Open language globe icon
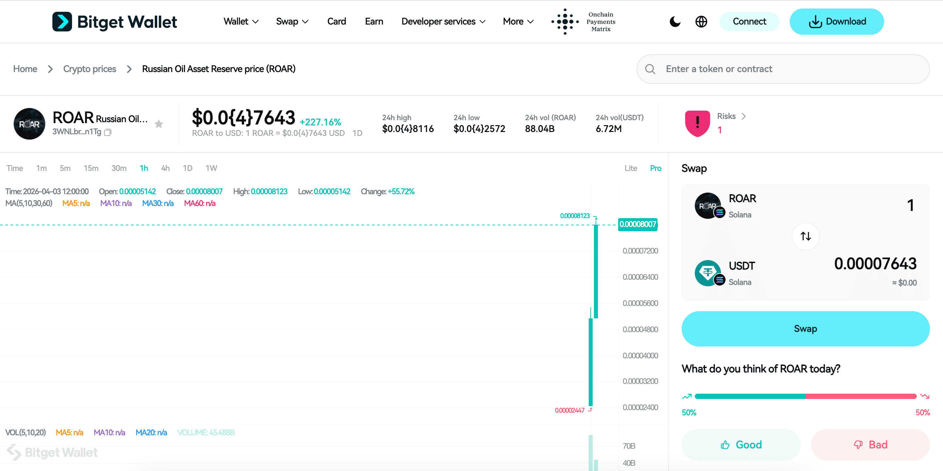This screenshot has height=471, width=943. point(701,22)
